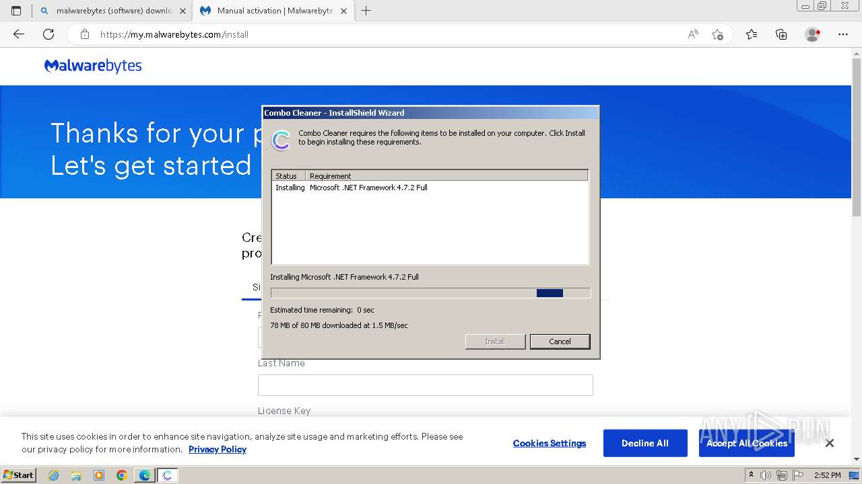
Task: Open Settings and more menu
Action: click(x=843, y=34)
